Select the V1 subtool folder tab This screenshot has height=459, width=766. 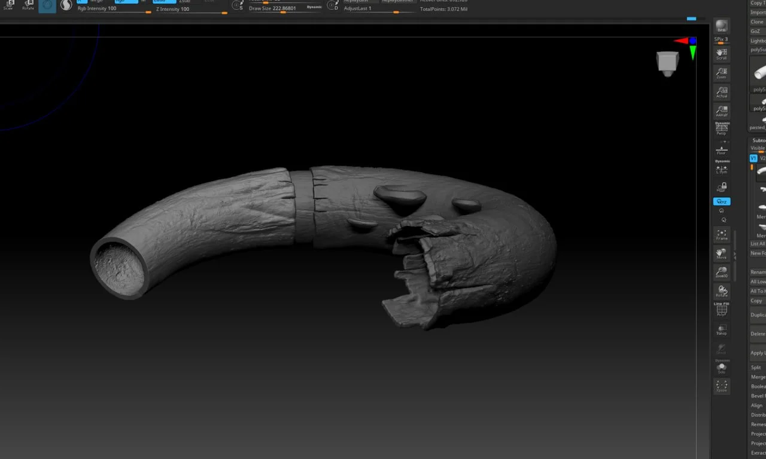753,158
